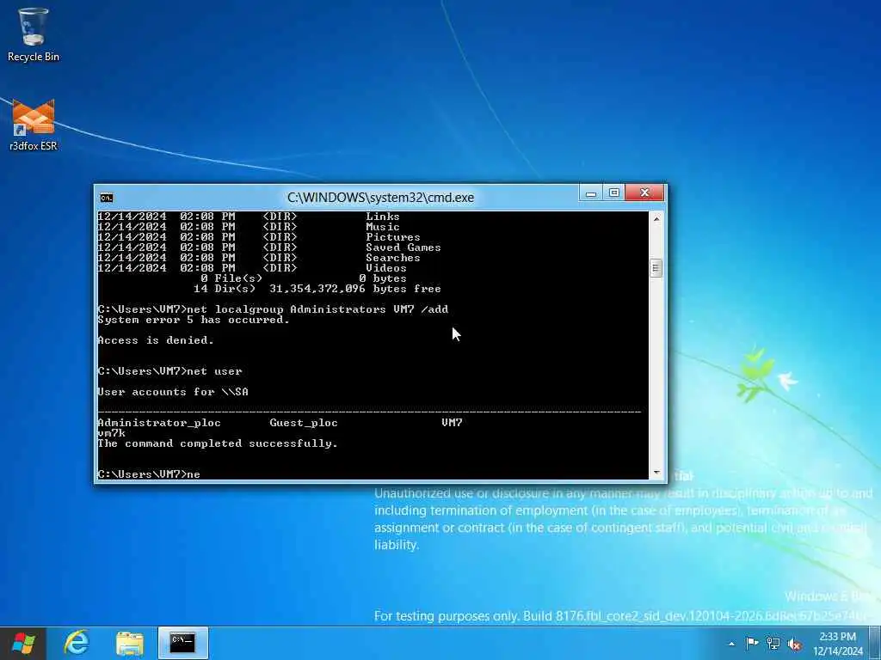Click the 'Music' directory entry
This screenshot has width=881, height=660.
[x=383, y=227]
